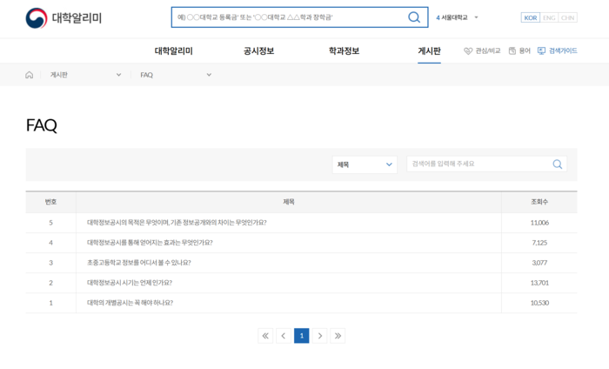Click the heart icon for 관심/비교

coord(468,50)
